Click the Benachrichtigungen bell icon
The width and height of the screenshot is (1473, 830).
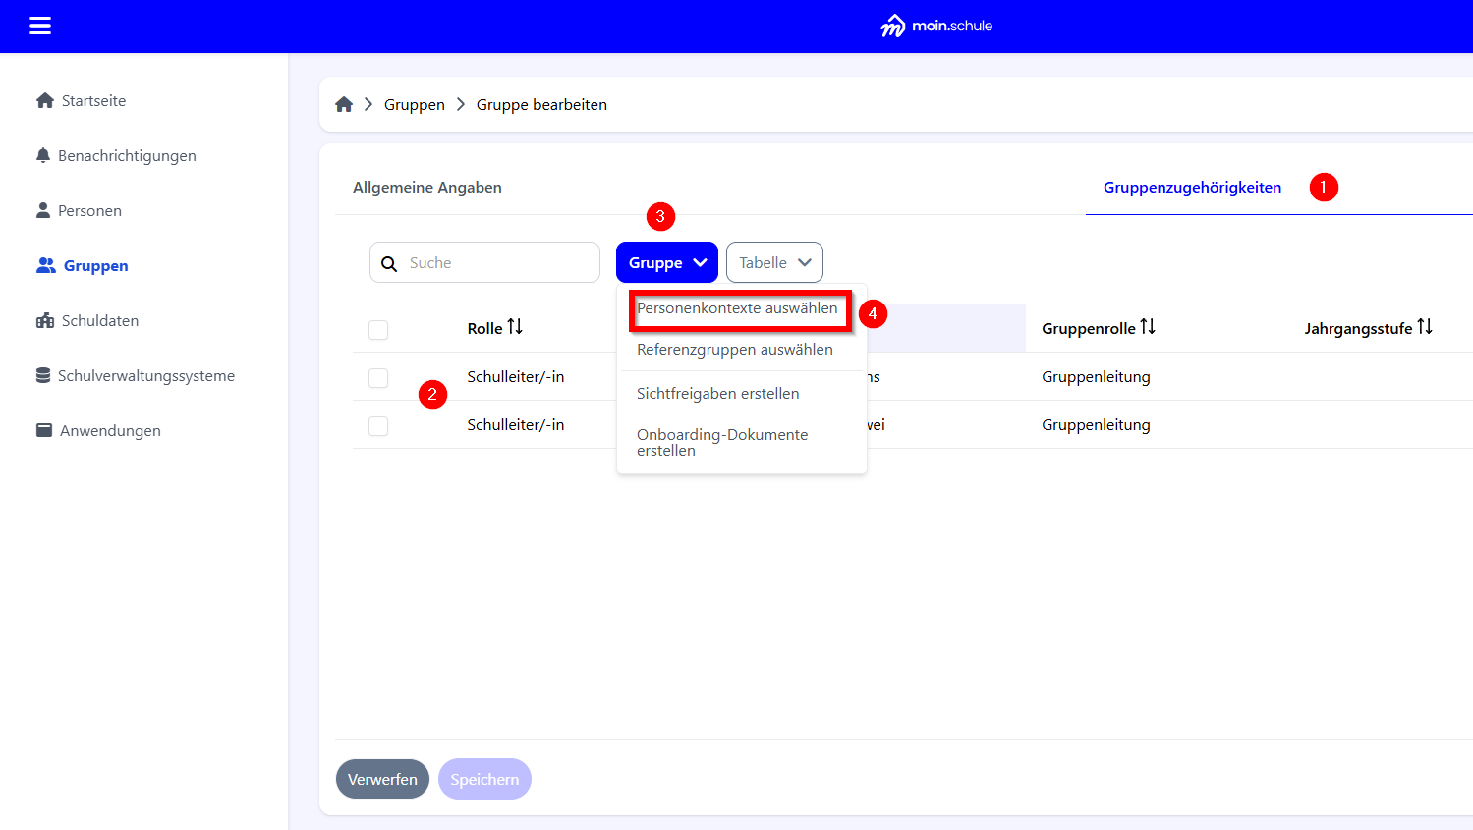pyautogui.click(x=43, y=156)
